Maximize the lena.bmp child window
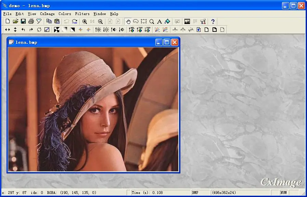 [x=167, y=42]
